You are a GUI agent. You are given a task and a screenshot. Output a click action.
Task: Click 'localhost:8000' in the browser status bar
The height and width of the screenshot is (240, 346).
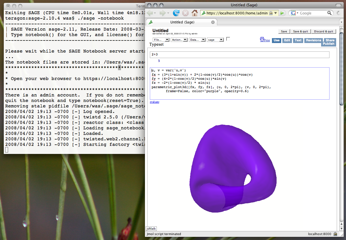319,234
